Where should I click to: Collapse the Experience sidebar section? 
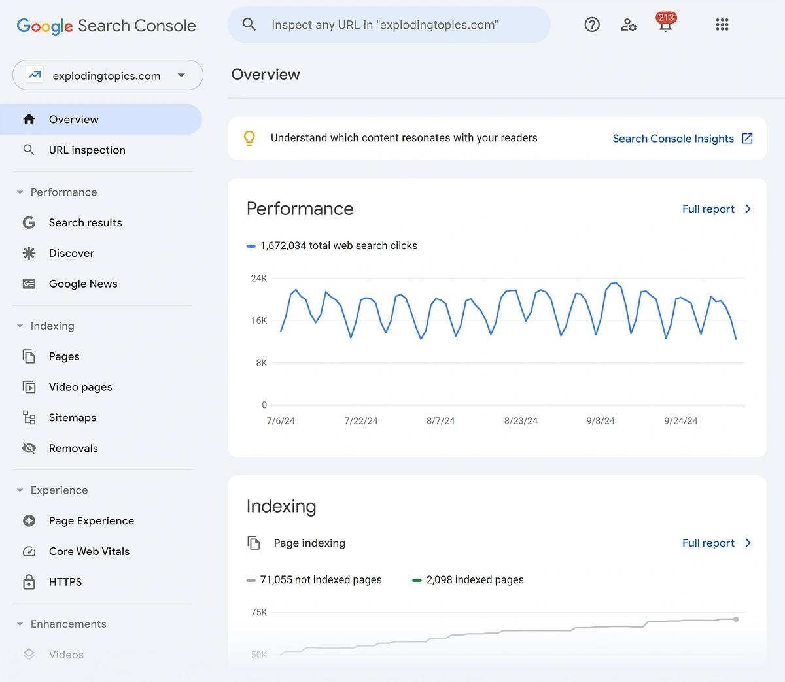coord(20,490)
